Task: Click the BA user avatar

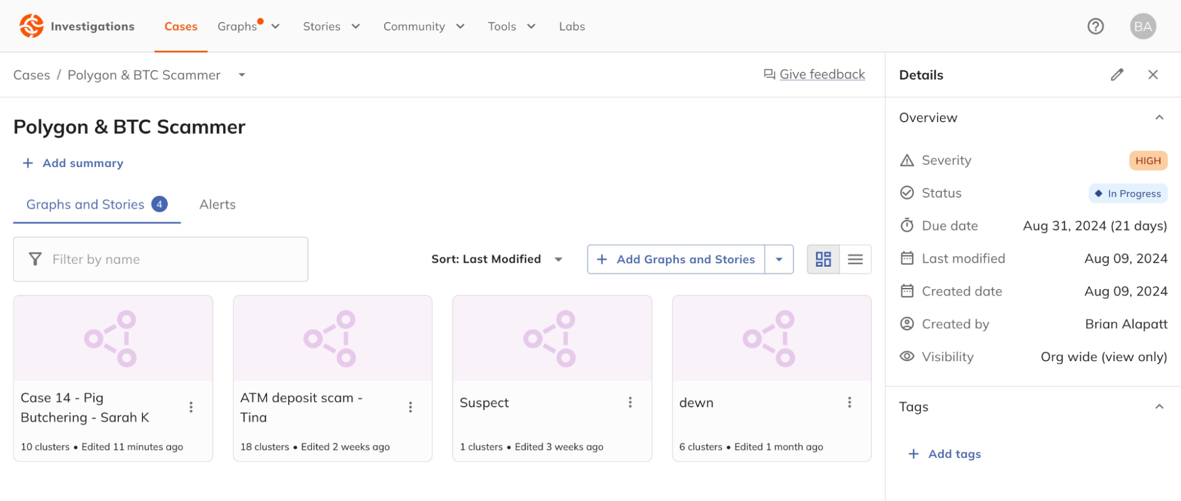Action: coord(1143,26)
